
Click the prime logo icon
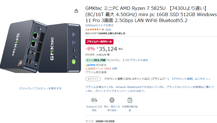[90, 65]
